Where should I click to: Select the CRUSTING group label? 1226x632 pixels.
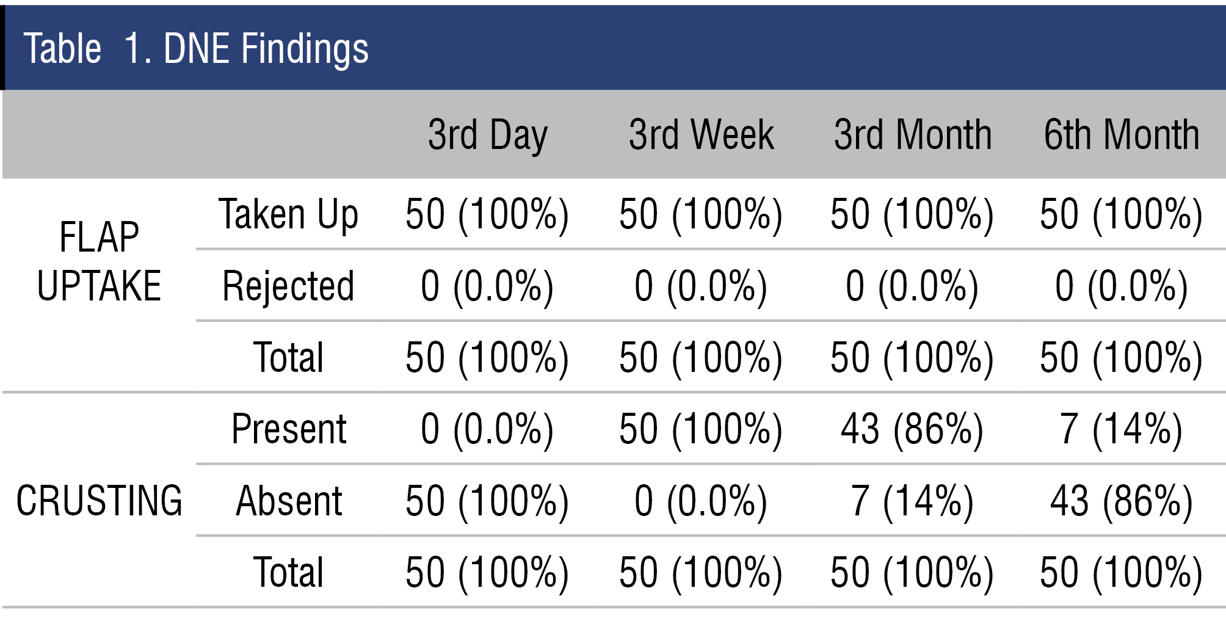pyautogui.click(x=99, y=501)
